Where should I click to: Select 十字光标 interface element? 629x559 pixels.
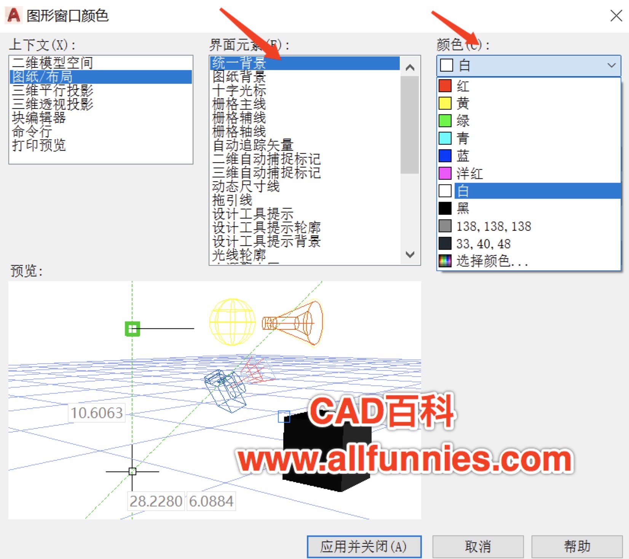coord(305,90)
